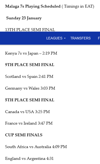This screenshot has width=100, height=164.
Task: Open the LEAGUES dropdown menu
Action: pyautogui.click(x=56, y=38)
